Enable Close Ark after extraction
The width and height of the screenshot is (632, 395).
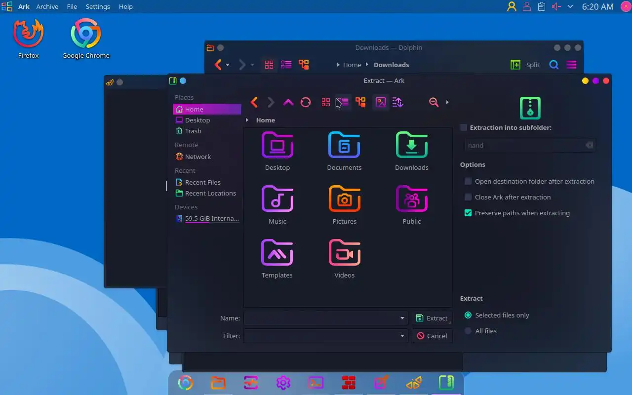[x=468, y=197]
